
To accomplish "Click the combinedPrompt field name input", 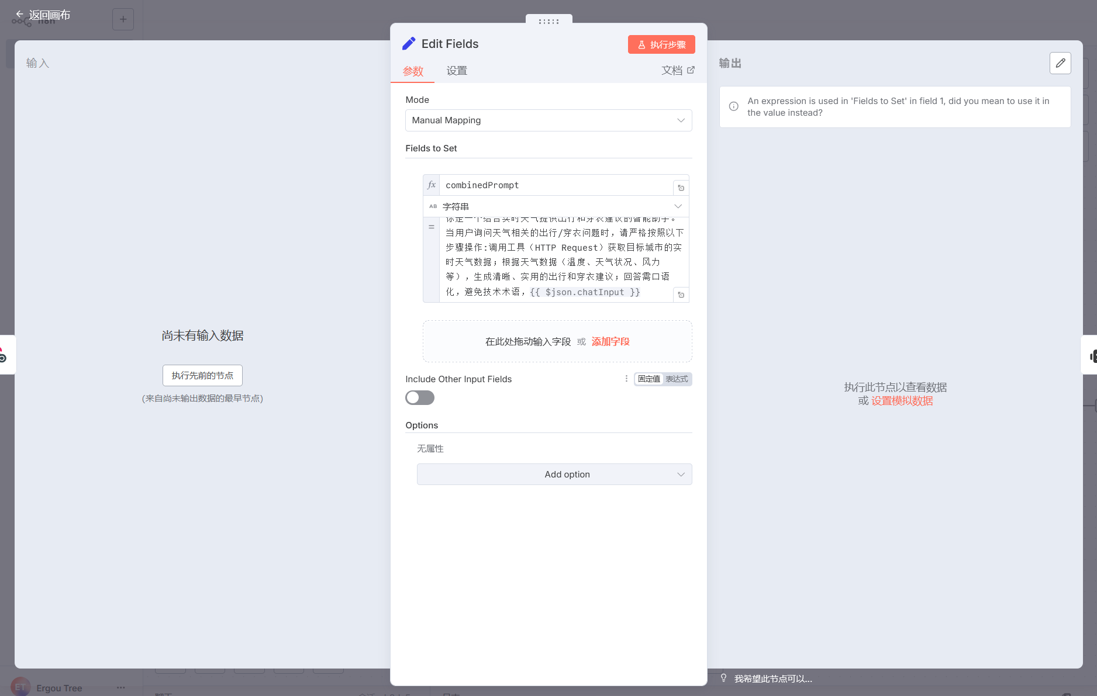I will tap(556, 185).
